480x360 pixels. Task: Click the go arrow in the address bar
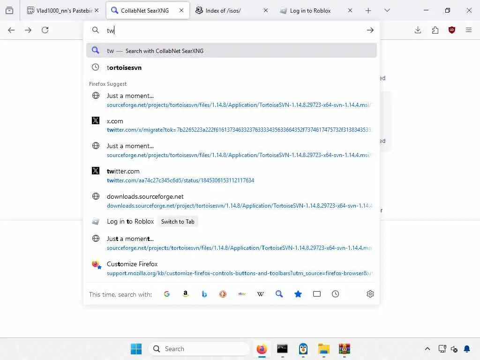(x=370, y=30)
